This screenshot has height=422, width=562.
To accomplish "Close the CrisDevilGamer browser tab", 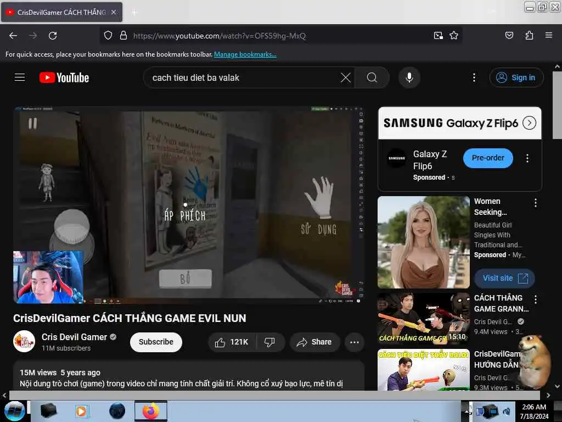I will [114, 12].
